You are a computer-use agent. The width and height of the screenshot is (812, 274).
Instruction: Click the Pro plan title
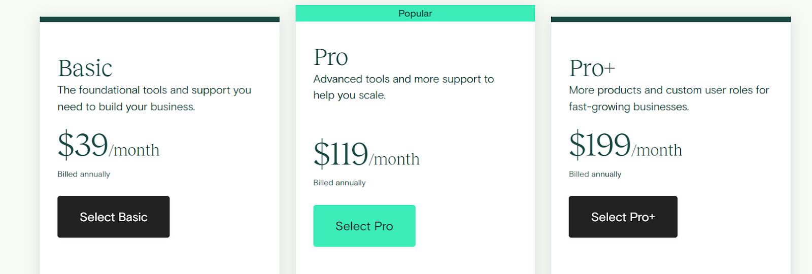tap(331, 57)
